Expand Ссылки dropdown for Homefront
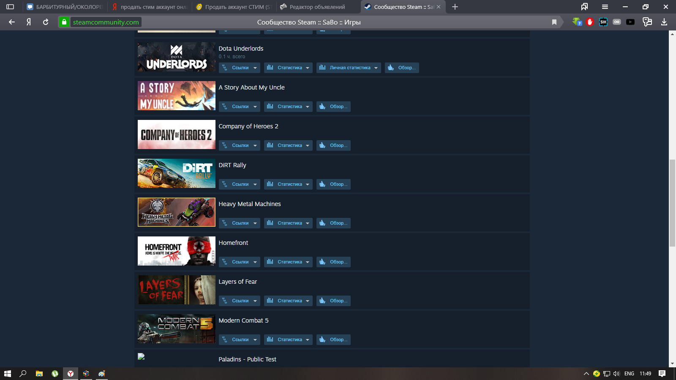 click(240, 262)
